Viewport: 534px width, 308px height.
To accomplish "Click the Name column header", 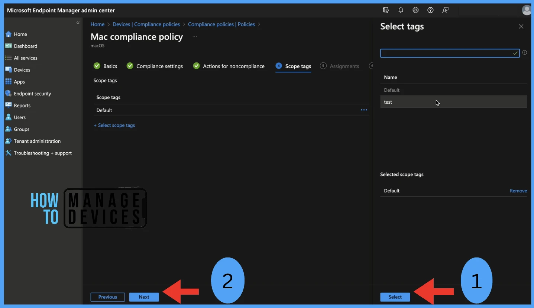I will tap(391, 77).
